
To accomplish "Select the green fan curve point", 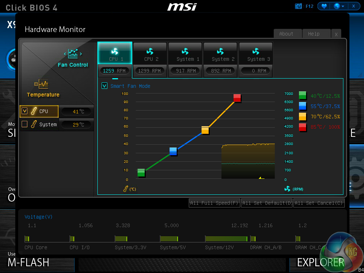I will 141,173.
